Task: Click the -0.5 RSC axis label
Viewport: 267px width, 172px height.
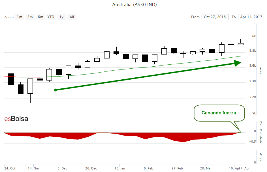Action: pos(253,141)
